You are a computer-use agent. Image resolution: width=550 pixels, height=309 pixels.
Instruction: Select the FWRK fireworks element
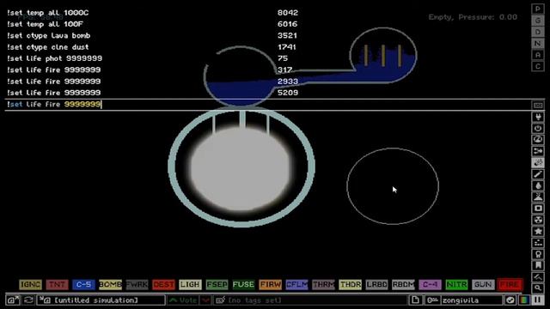coord(137,284)
